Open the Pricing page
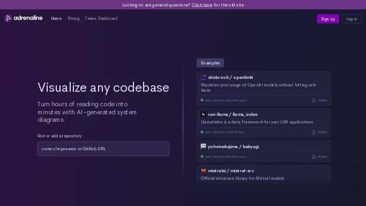 pos(73,18)
